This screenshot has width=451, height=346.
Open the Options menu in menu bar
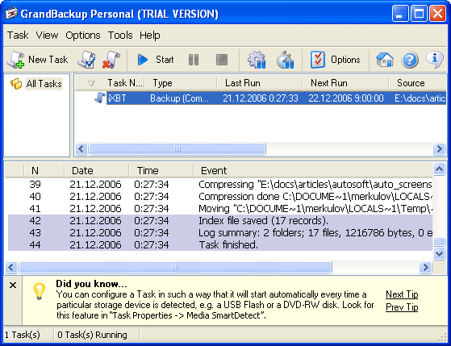click(83, 35)
